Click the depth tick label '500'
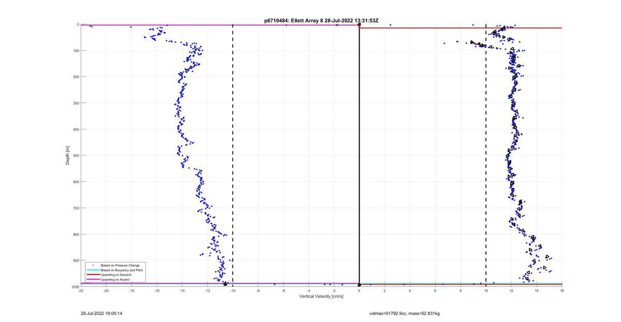 76,155
